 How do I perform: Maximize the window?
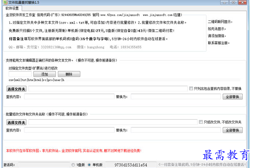point(233,2)
